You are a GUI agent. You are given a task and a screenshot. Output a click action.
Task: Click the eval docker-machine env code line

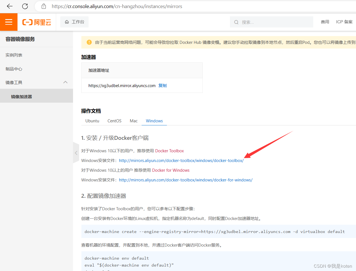[x=129, y=265]
